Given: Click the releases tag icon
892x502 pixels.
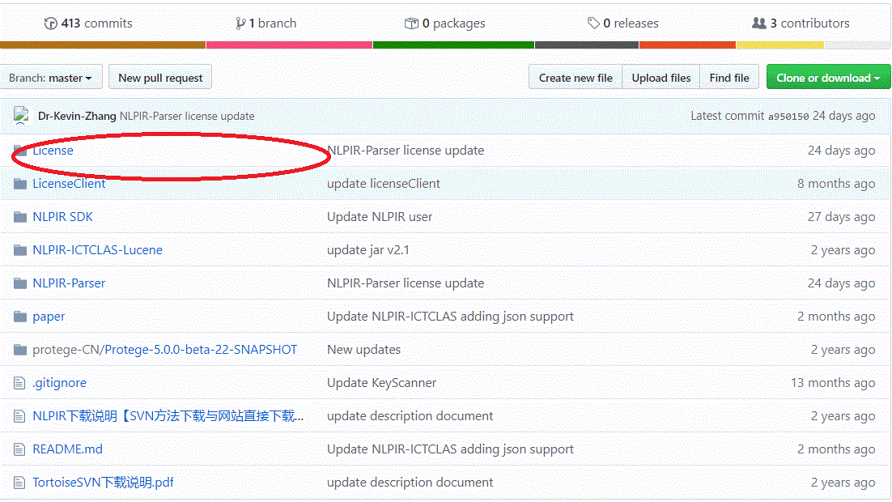Looking at the screenshot, I should pos(593,23).
